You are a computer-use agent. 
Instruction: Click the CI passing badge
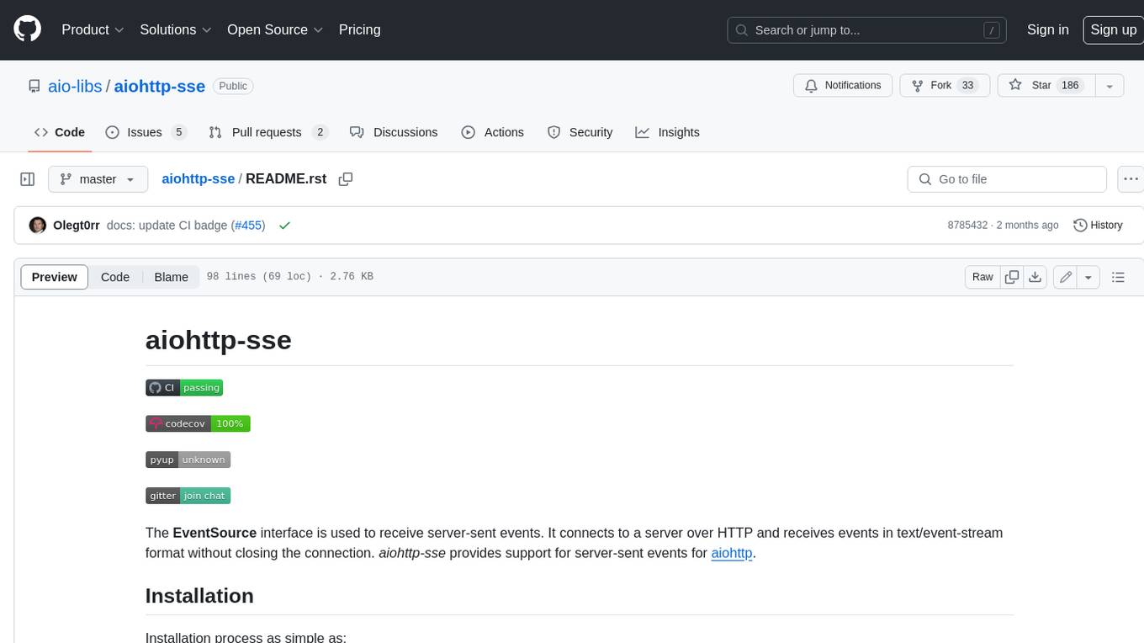click(x=184, y=388)
